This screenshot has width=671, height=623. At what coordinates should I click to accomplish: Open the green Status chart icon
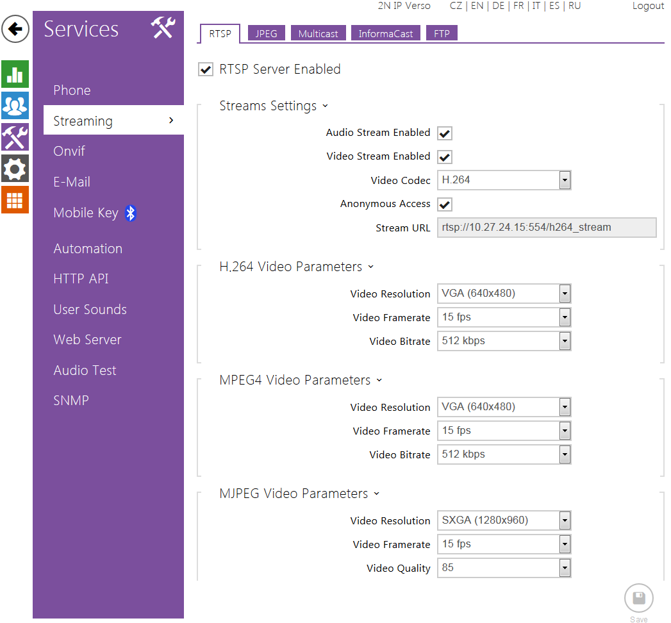pyautogui.click(x=15, y=74)
